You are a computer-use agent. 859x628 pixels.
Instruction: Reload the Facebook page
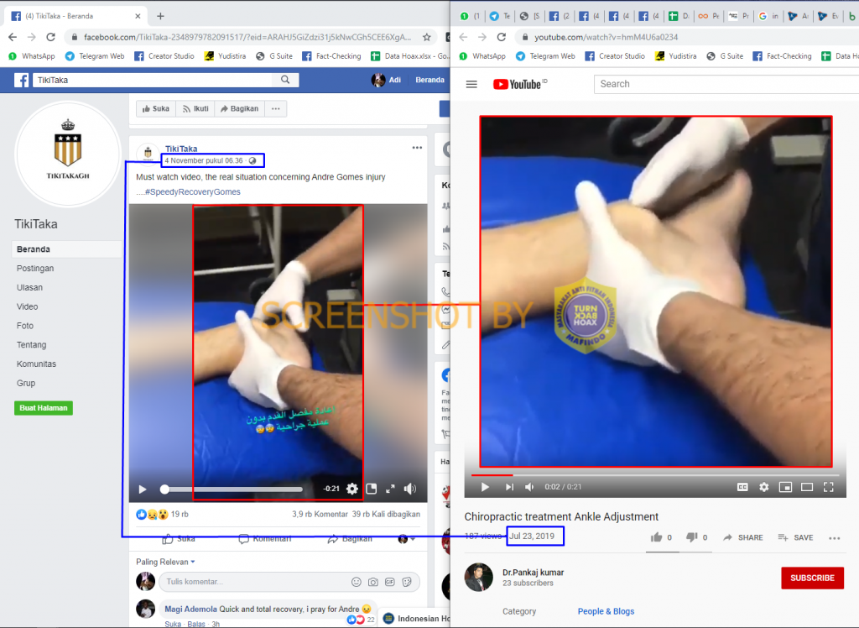pos(50,37)
